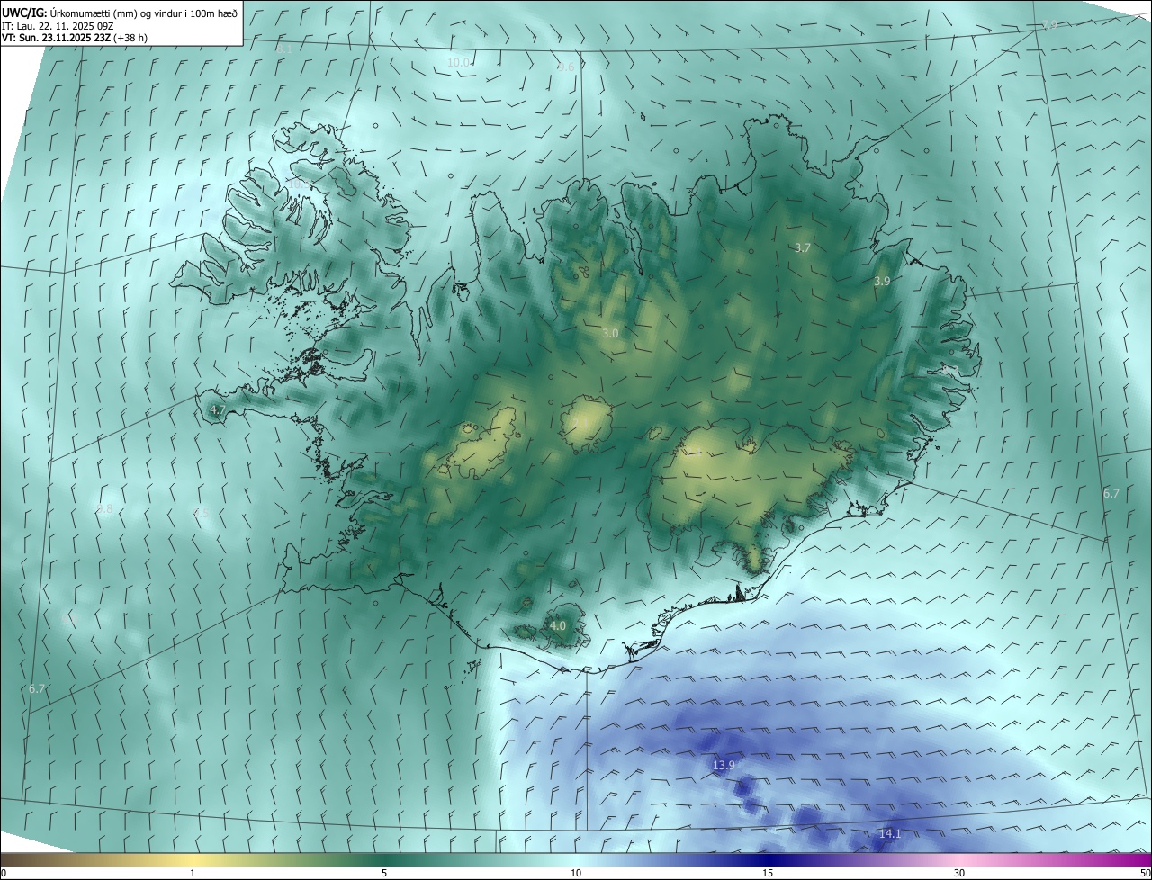Image resolution: width=1152 pixels, height=880 pixels.
Task: Click the colorbar tick label 15
Action: pyautogui.click(x=768, y=873)
